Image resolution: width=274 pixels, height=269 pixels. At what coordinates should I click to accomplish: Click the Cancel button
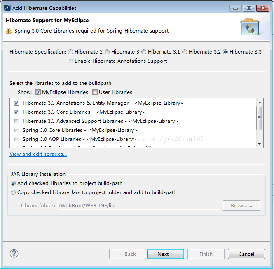(x=246, y=254)
